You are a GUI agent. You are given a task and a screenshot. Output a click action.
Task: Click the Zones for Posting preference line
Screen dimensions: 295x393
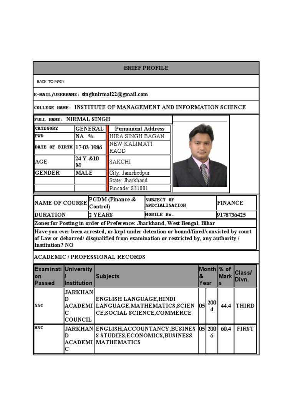145,223
